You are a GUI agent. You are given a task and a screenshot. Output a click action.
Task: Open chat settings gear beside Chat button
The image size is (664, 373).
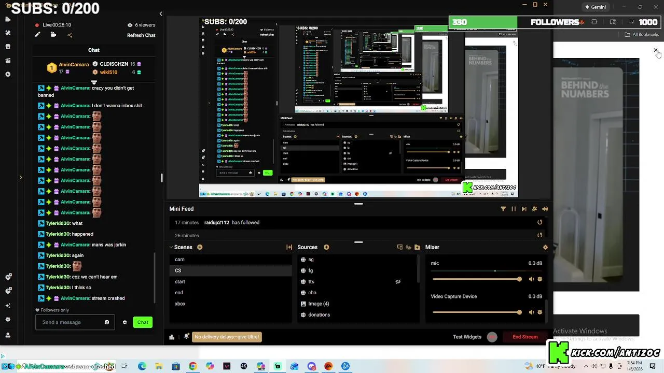tap(125, 322)
